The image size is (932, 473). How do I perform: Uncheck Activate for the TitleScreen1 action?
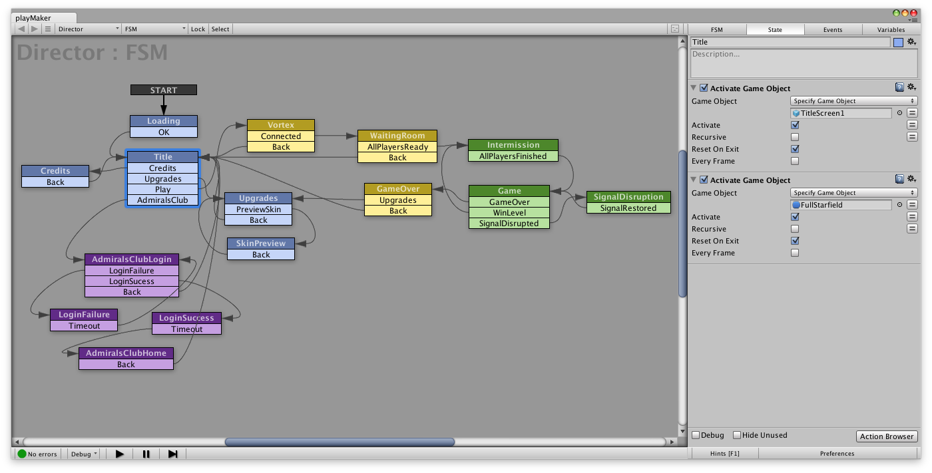[x=795, y=125]
